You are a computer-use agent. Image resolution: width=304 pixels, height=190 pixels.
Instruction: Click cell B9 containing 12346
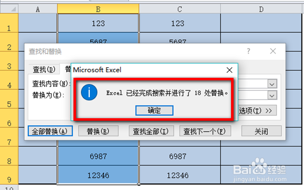coord(98,175)
